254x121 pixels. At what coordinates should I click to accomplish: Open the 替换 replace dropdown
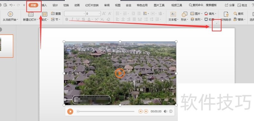(x=239, y=19)
